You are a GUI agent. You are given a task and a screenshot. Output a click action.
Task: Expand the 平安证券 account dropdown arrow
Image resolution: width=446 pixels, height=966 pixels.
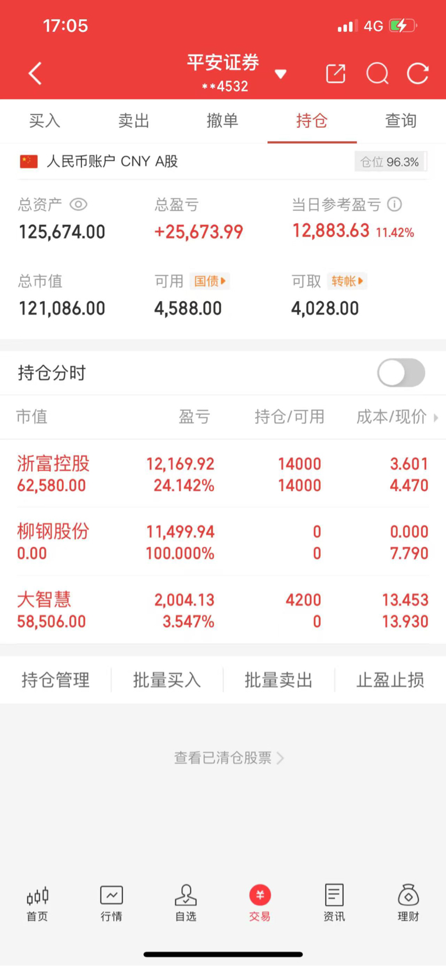coord(281,74)
